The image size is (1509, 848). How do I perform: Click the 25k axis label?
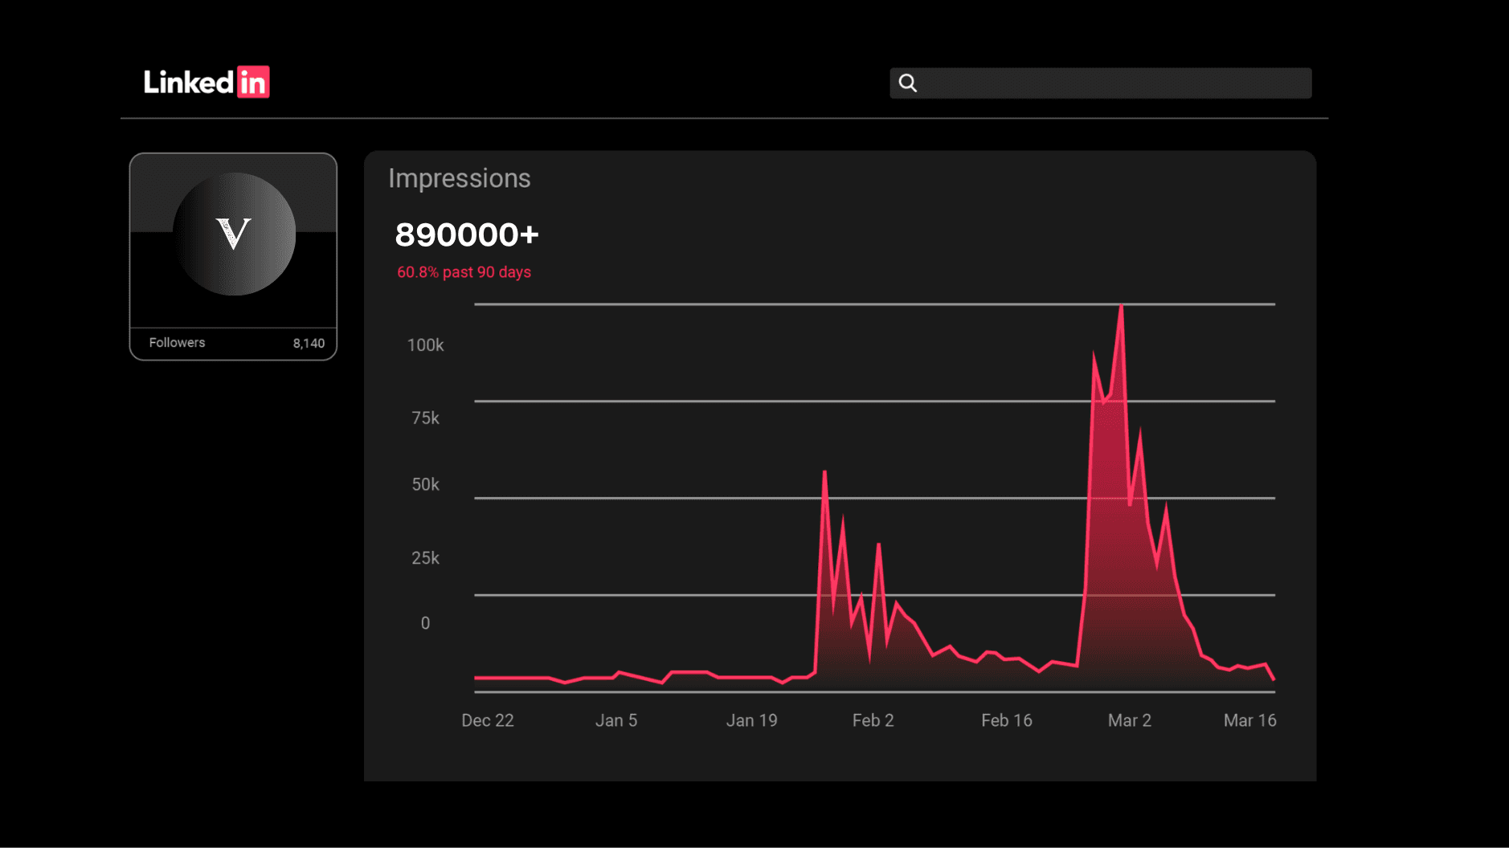(425, 558)
